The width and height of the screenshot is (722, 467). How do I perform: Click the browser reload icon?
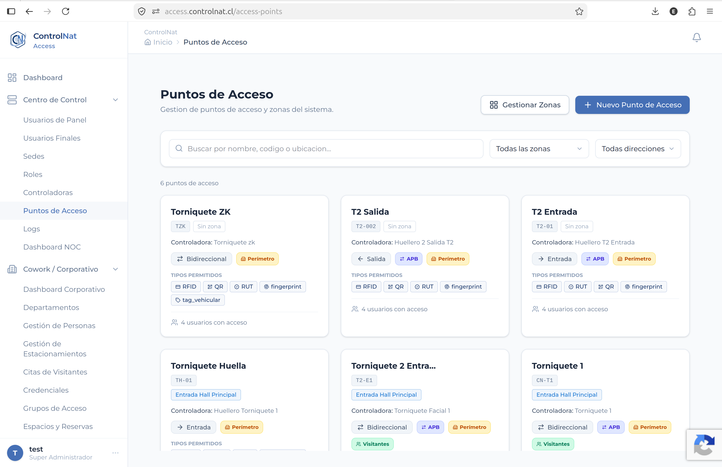point(66,12)
